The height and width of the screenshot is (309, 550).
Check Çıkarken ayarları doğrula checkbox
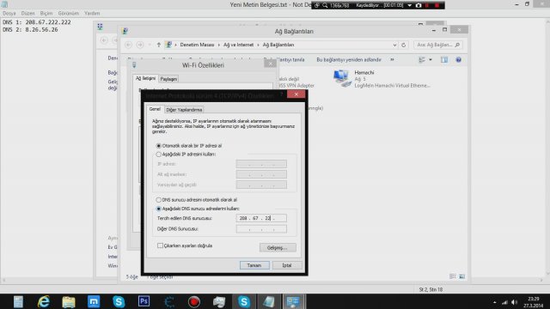point(160,245)
